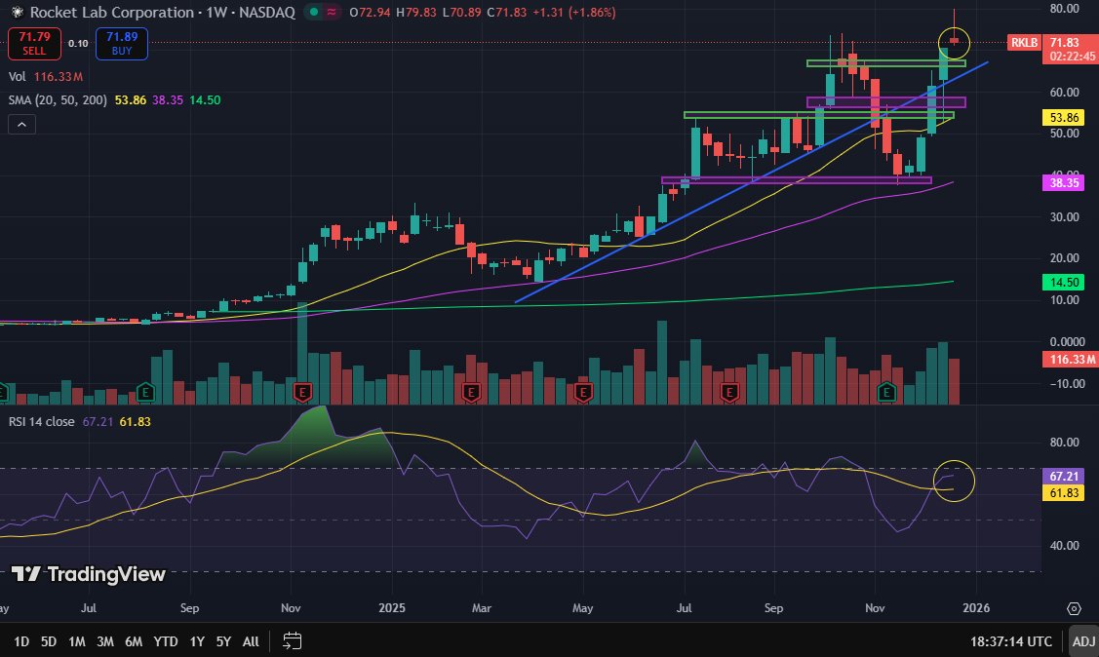Image resolution: width=1099 pixels, height=657 pixels.
Task: Click the 02:22:45 bar countdown label
Action: pyautogui.click(x=1073, y=56)
